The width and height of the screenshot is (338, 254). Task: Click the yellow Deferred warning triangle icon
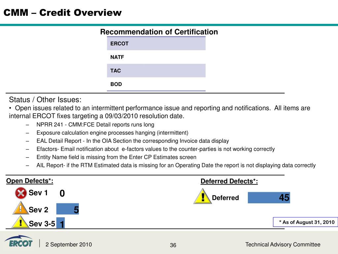click(x=202, y=196)
